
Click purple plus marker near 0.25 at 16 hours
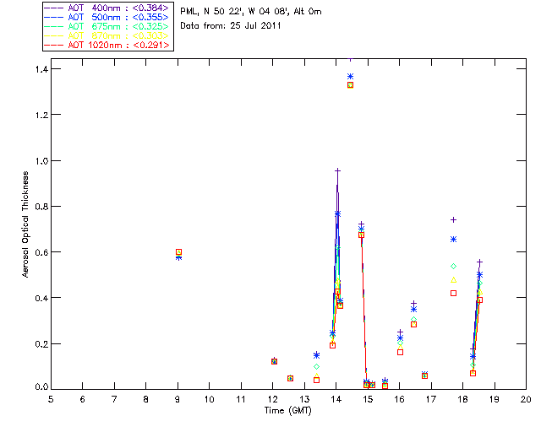pos(400,332)
